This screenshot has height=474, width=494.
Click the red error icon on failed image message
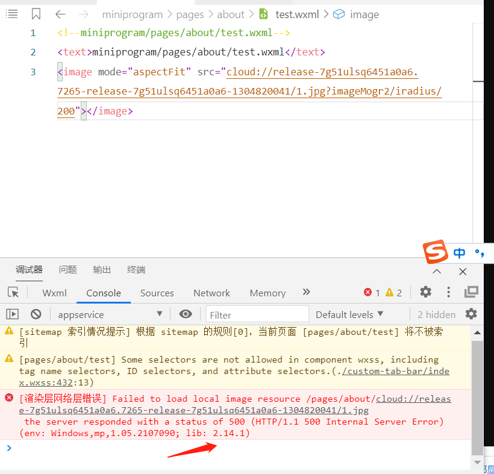click(9, 398)
